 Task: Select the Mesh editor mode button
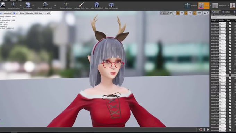pyautogui.click(x=203, y=6)
